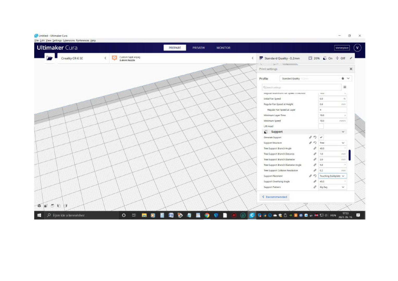Open the Settings menu
This screenshot has height=281, width=398.
(57, 41)
